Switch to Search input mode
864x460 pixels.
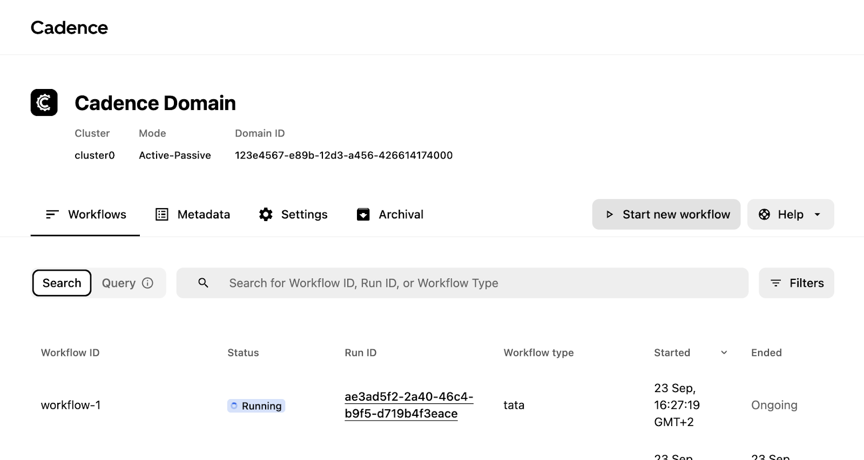point(62,283)
